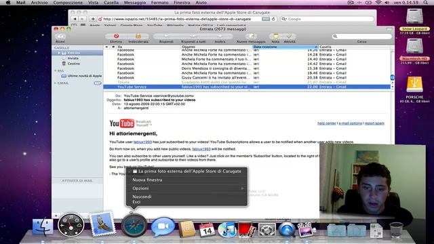Open the Composizione menu

tap(68, 3)
